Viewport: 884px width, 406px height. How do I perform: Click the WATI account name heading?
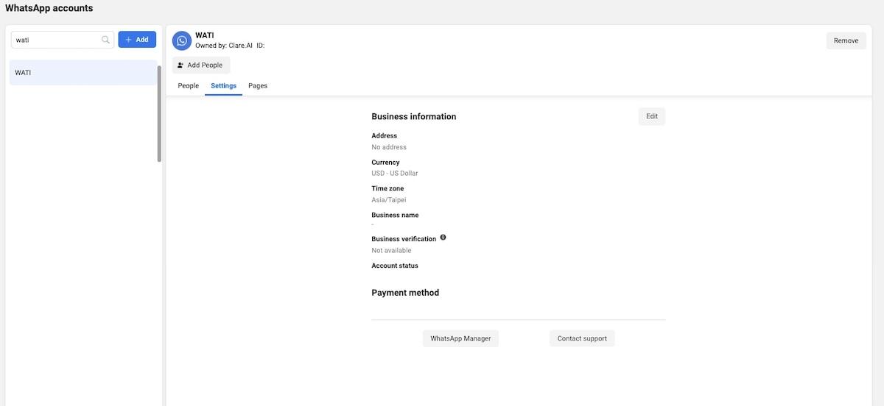(204, 35)
